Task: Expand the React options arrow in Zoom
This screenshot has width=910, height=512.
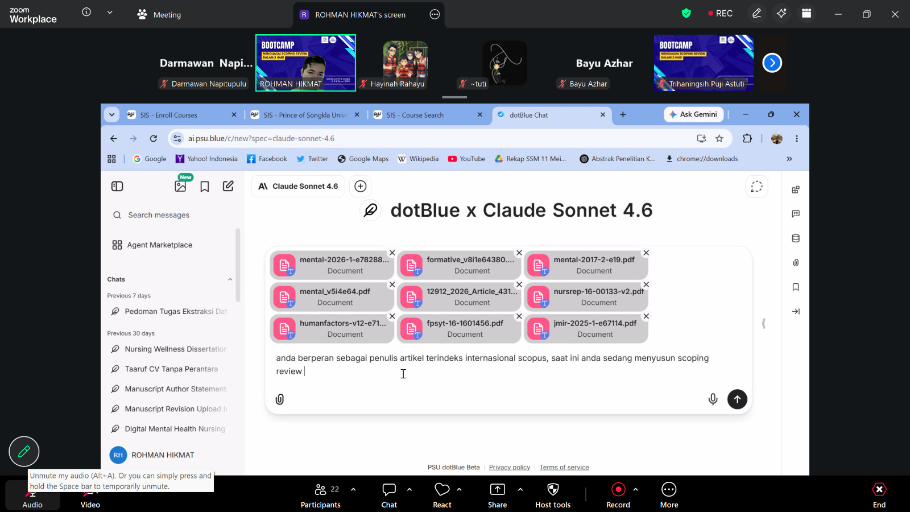Action: [x=459, y=489]
